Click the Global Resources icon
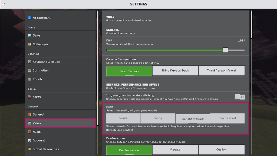 (x=30, y=149)
